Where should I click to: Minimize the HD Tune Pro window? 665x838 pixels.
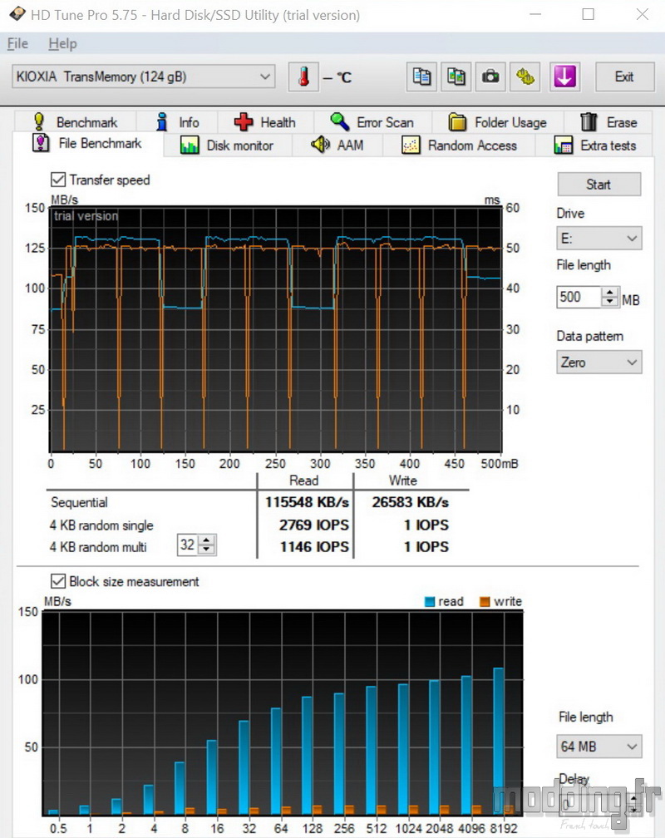click(x=535, y=14)
